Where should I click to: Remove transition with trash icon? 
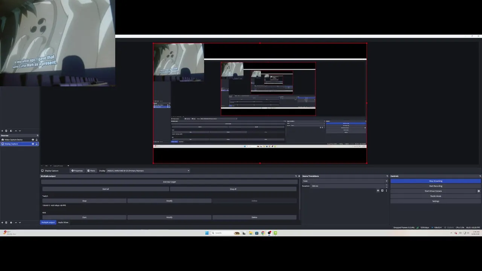(382, 190)
